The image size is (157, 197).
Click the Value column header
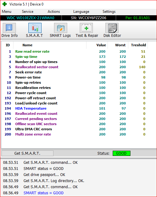click(x=101, y=45)
